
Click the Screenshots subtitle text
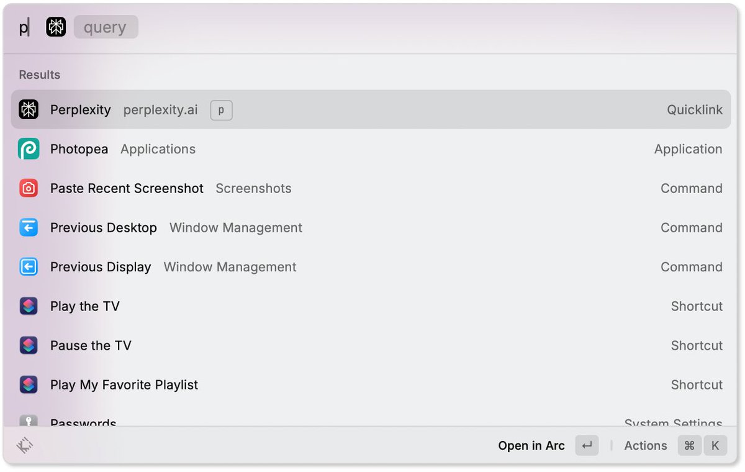[x=253, y=188]
